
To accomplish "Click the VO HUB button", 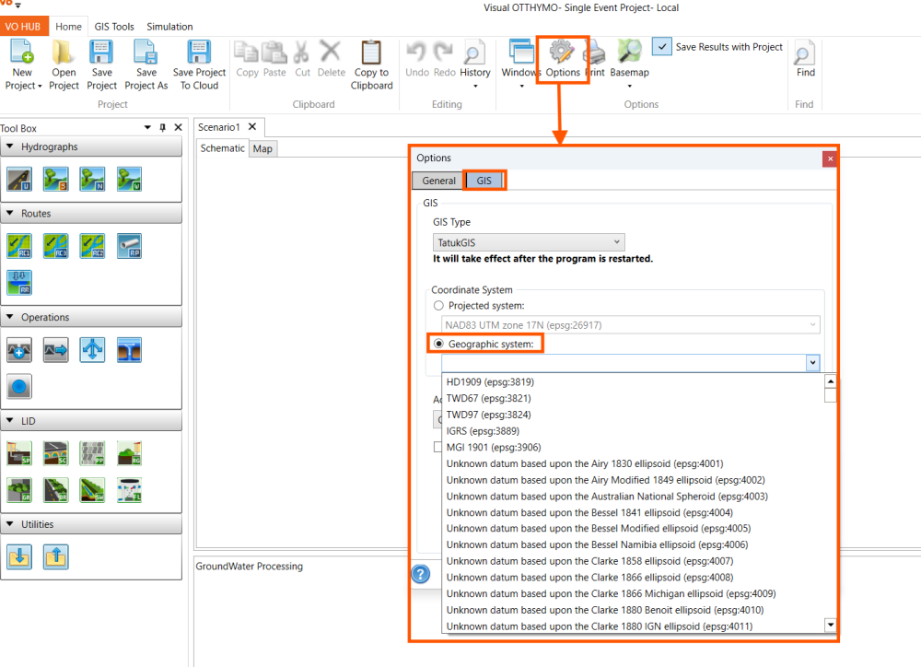I will point(24,27).
